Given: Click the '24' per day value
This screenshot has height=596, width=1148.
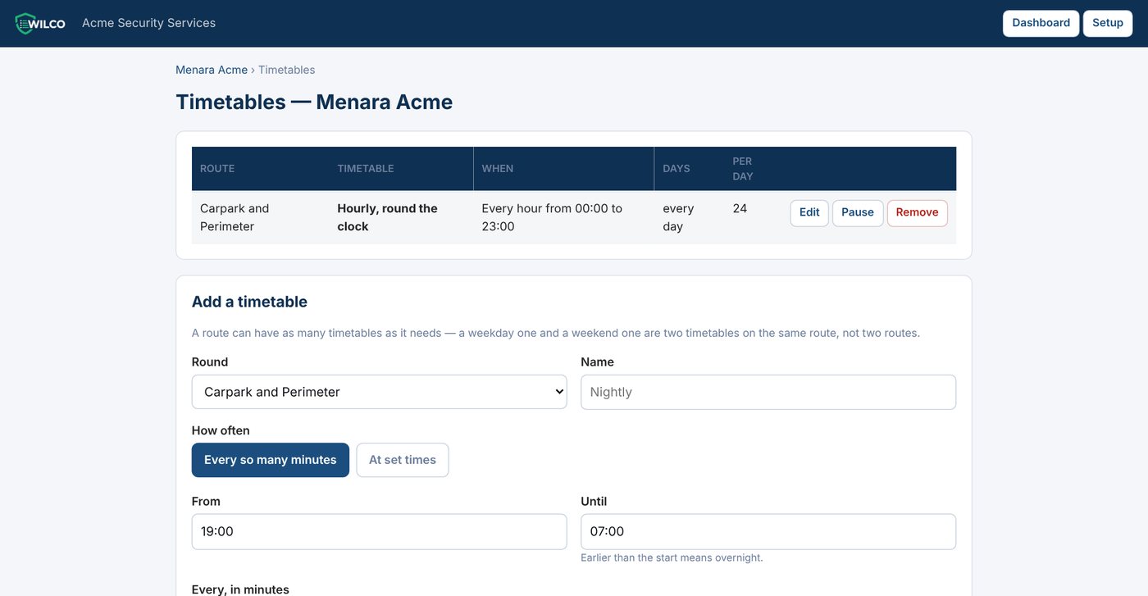Looking at the screenshot, I should point(740,208).
